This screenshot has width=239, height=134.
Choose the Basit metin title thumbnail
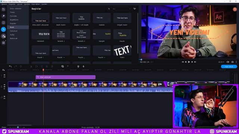click(x=61, y=18)
